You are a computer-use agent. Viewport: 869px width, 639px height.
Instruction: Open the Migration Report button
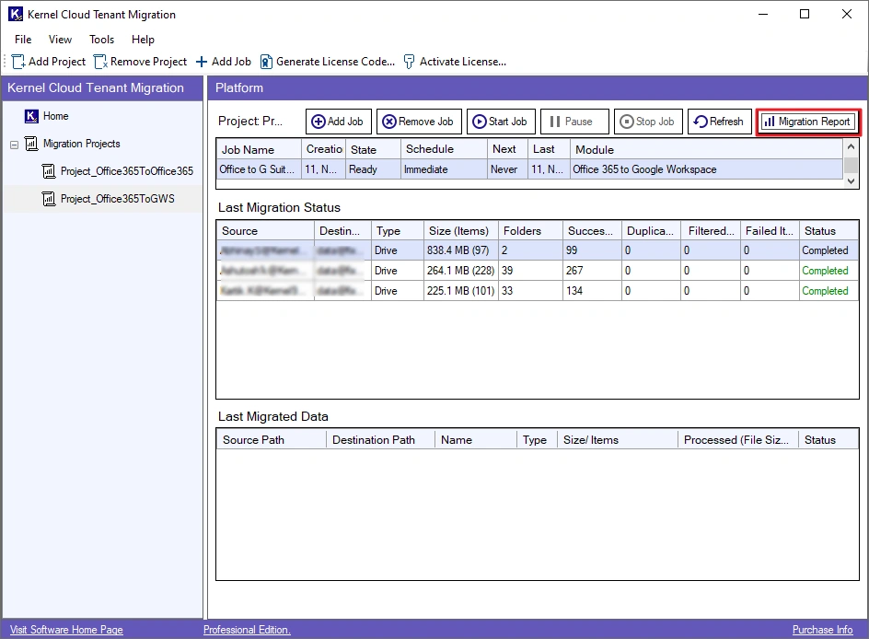pyautogui.click(x=807, y=122)
